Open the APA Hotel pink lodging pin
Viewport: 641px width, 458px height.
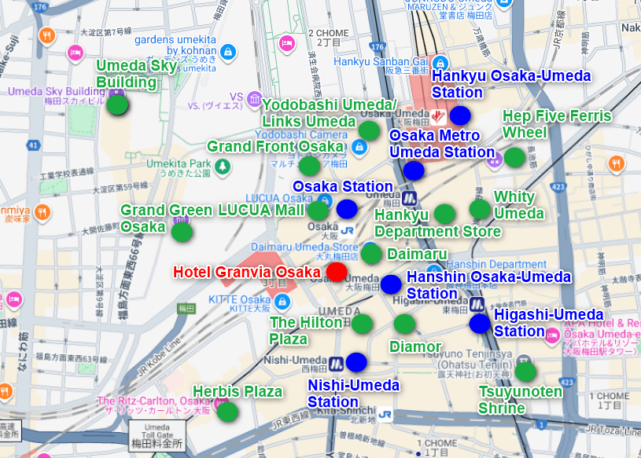(x=552, y=337)
